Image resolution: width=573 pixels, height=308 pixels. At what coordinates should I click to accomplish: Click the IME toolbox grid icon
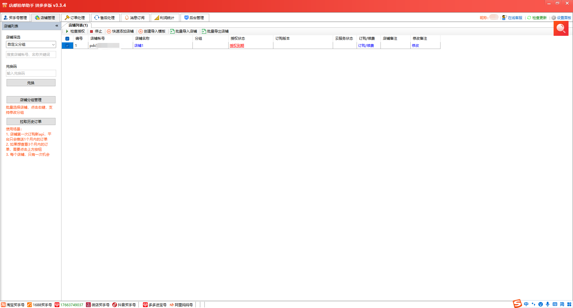(569, 304)
